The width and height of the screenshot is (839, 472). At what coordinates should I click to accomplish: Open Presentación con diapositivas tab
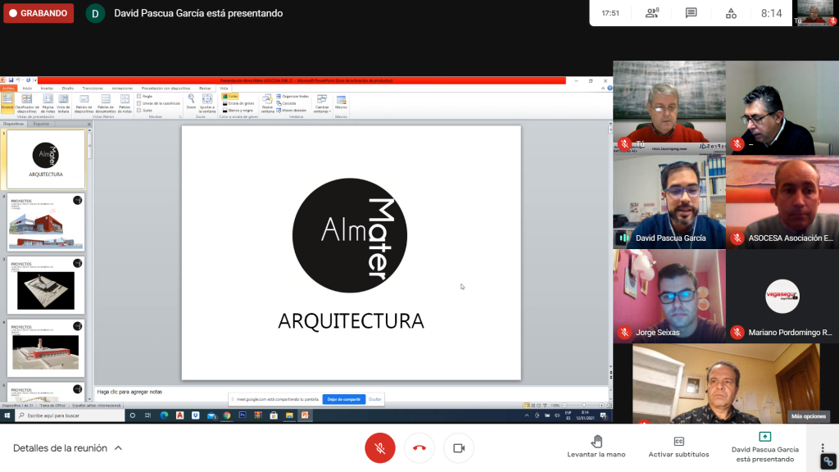point(166,88)
